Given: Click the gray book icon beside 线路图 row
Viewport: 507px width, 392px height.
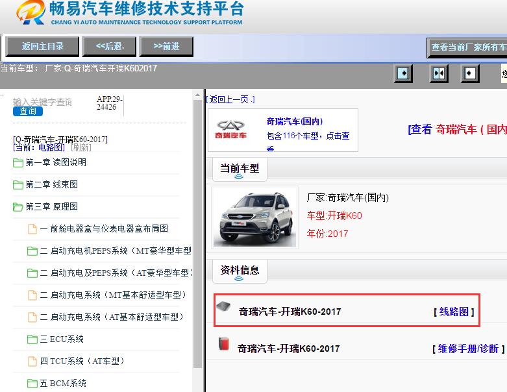Looking at the screenshot, I should tap(223, 306).
